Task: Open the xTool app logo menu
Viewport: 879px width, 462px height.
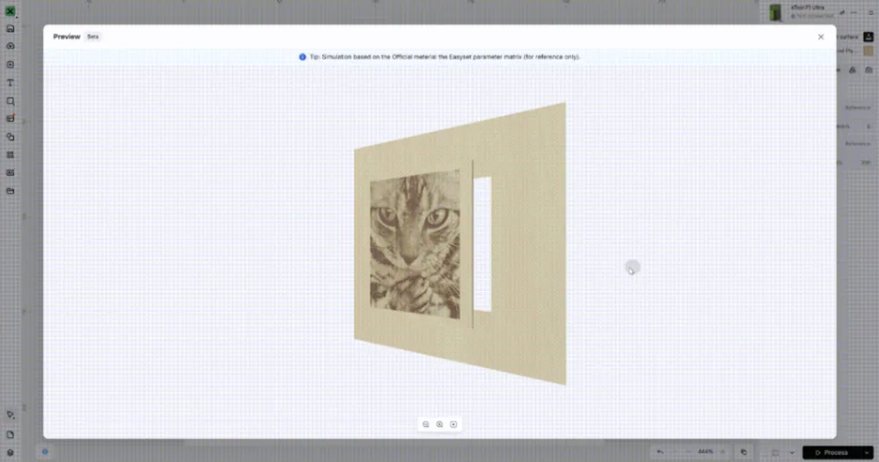Action: coord(10,10)
